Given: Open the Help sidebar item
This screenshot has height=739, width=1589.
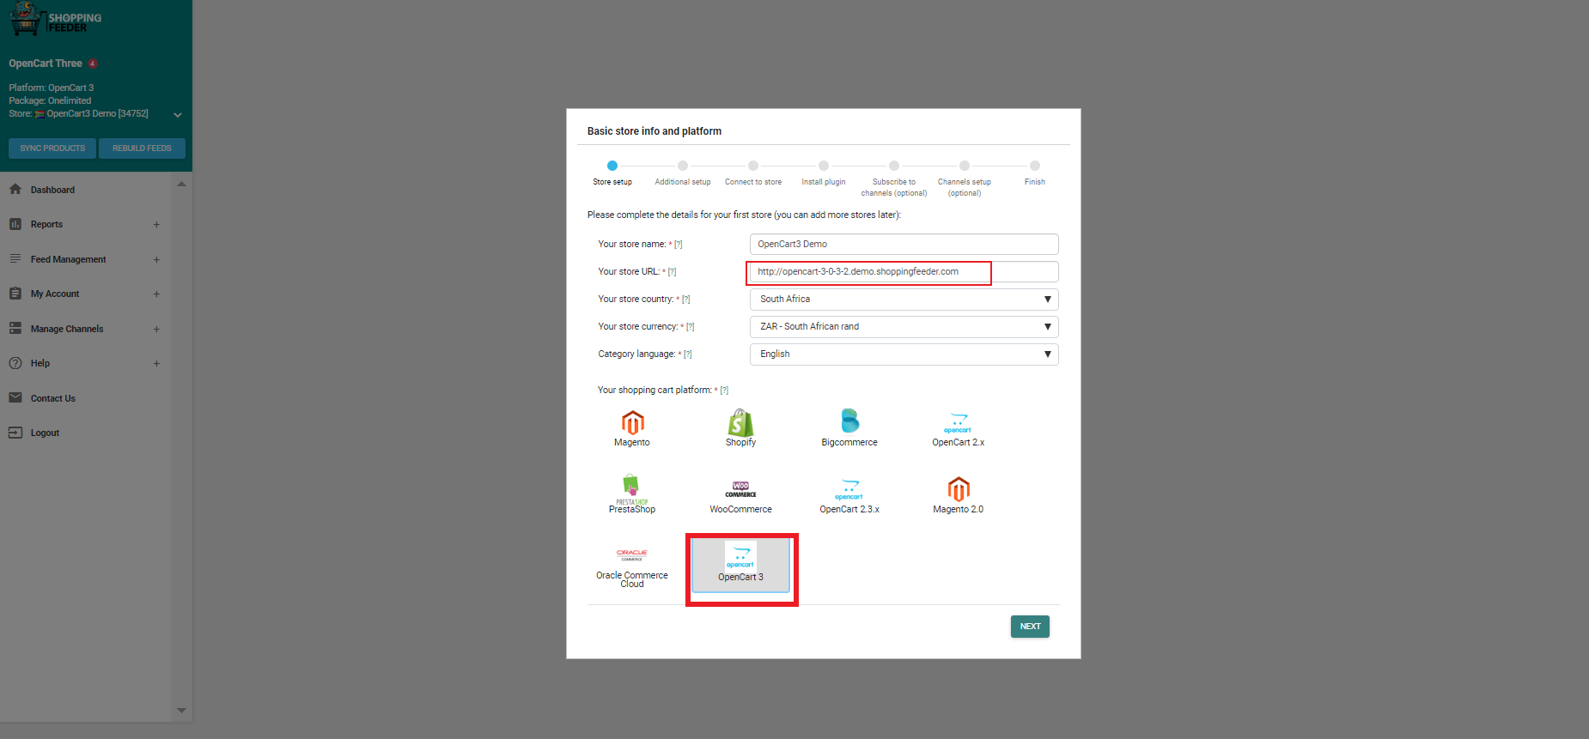Looking at the screenshot, I should coord(40,363).
